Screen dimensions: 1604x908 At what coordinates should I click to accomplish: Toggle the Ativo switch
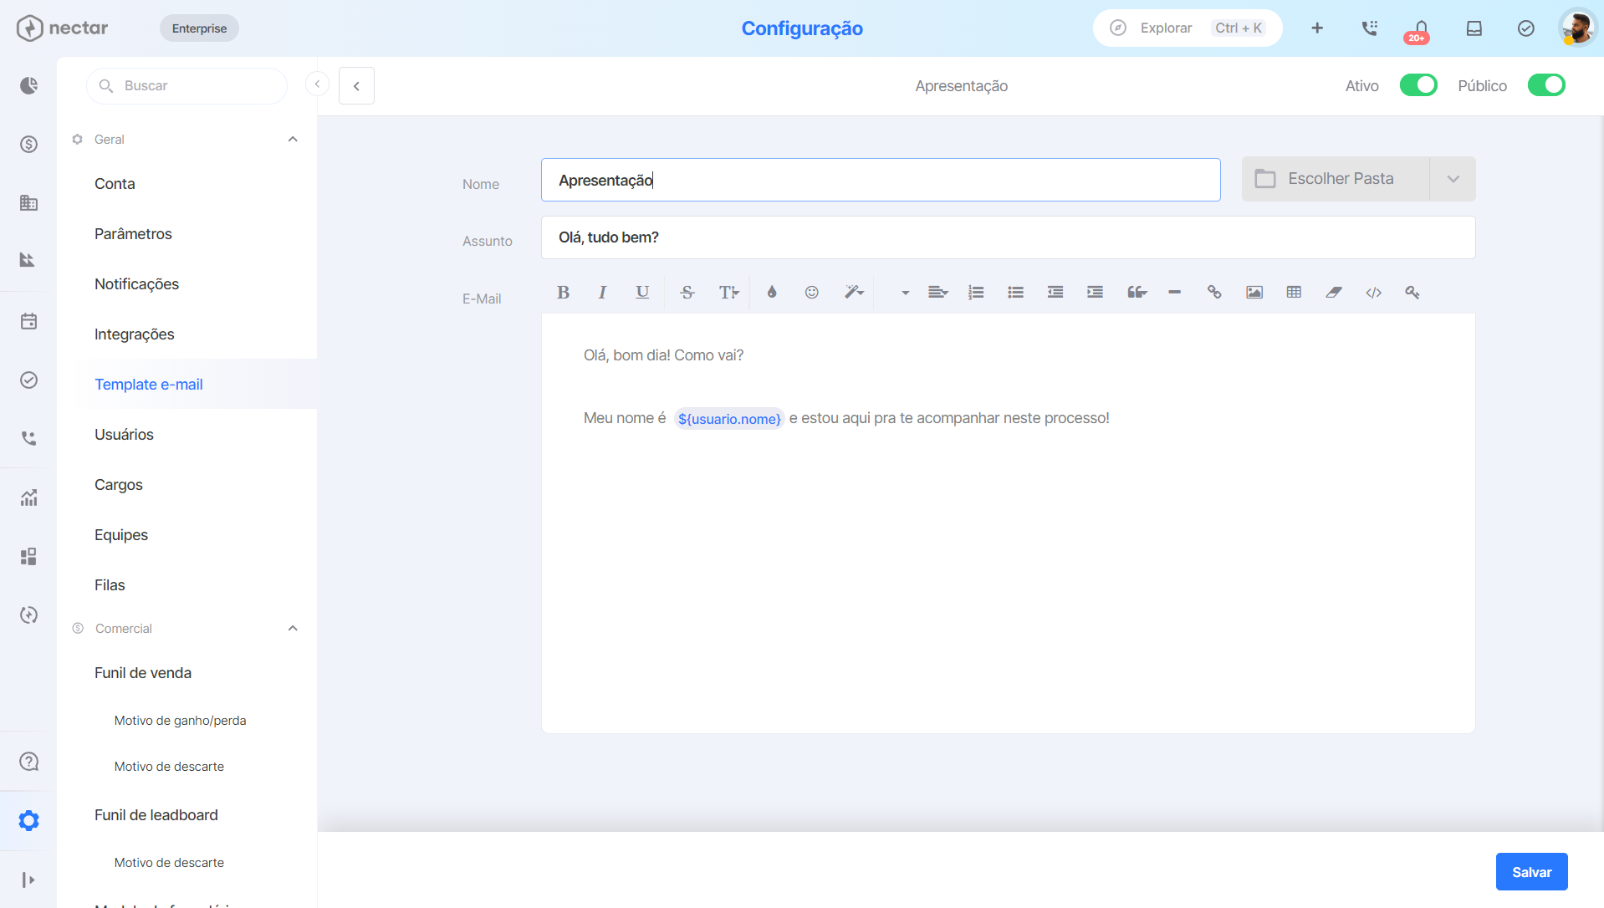(1418, 85)
